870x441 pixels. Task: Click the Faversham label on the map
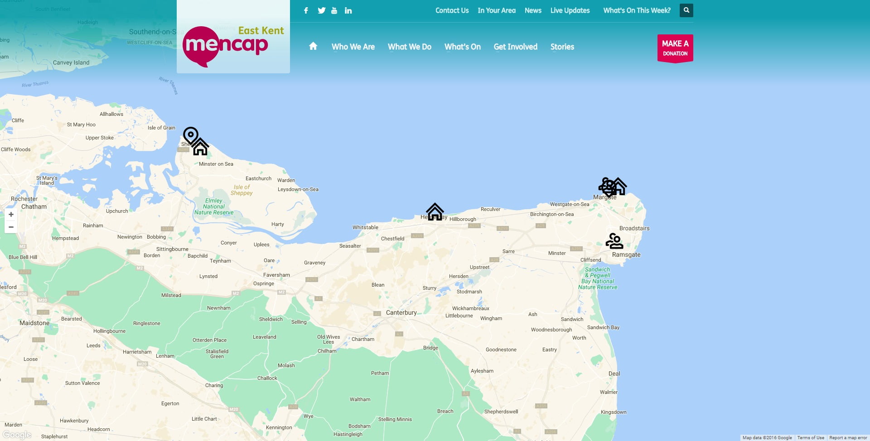click(276, 275)
